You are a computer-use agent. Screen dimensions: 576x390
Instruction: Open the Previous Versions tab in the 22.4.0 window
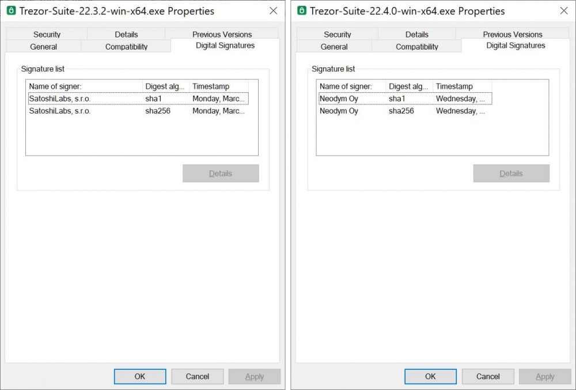point(513,34)
